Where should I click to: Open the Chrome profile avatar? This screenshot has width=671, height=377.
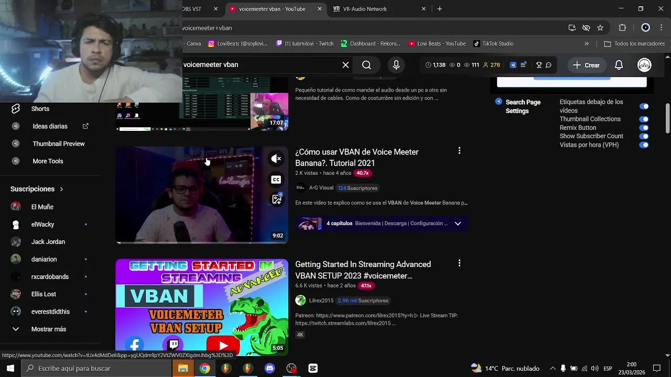click(645, 28)
